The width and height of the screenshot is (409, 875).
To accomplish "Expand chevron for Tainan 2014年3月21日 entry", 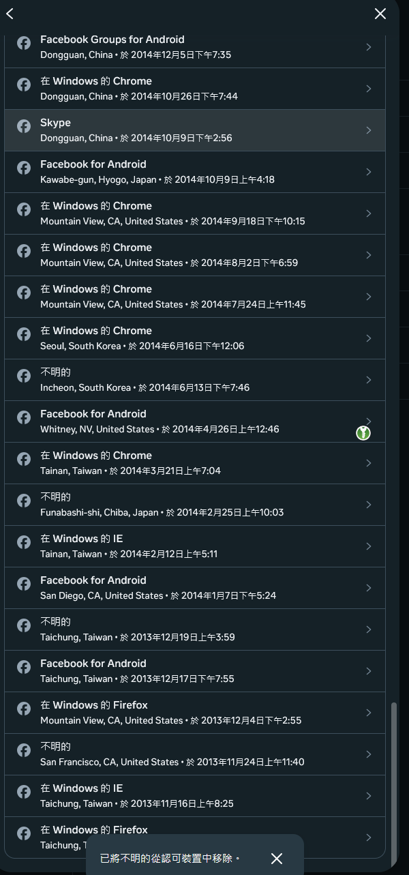I will [x=369, y=463].
